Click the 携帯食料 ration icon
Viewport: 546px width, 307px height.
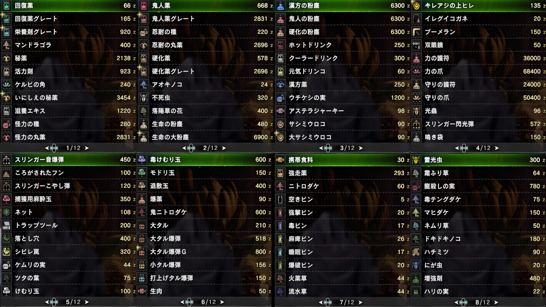pyautogui.click(x=280, y=160)
